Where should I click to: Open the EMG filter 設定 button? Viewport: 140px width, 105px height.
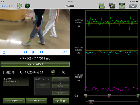pyautogui.click(x=43, y=85)
